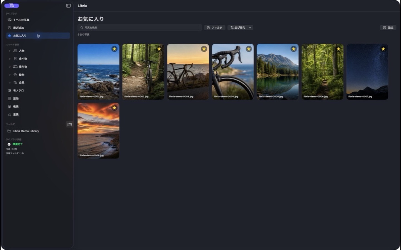This screenshot has height=250, width=401.
Task: Focus the 写真を検索 search field
Action: pyautogui.click(x=140, y=27)
